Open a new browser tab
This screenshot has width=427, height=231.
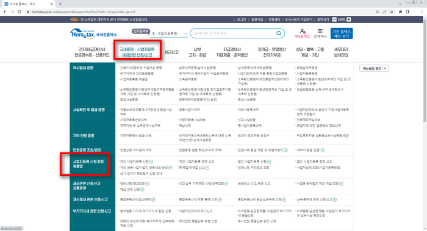pyautogui.click(x=60, y=4)
